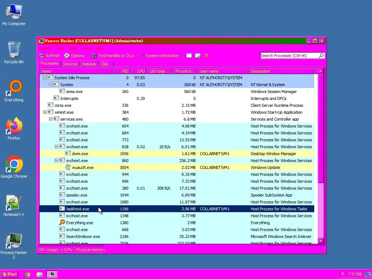The image size is (372, 279).
Task: Open Find handles or DLLs
Action: 113,56
